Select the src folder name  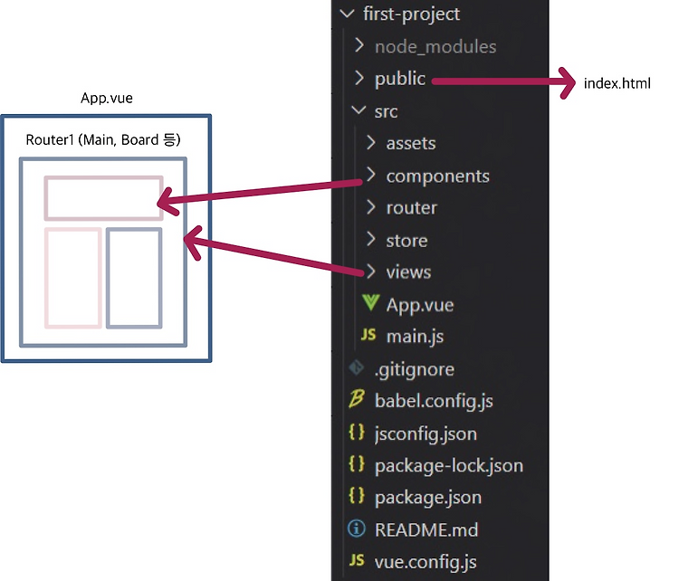click(x=386, y=111)
